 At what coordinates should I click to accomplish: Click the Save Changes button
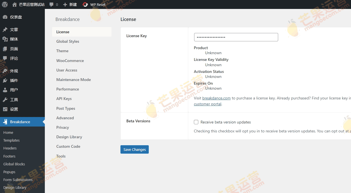click(134, 149)
